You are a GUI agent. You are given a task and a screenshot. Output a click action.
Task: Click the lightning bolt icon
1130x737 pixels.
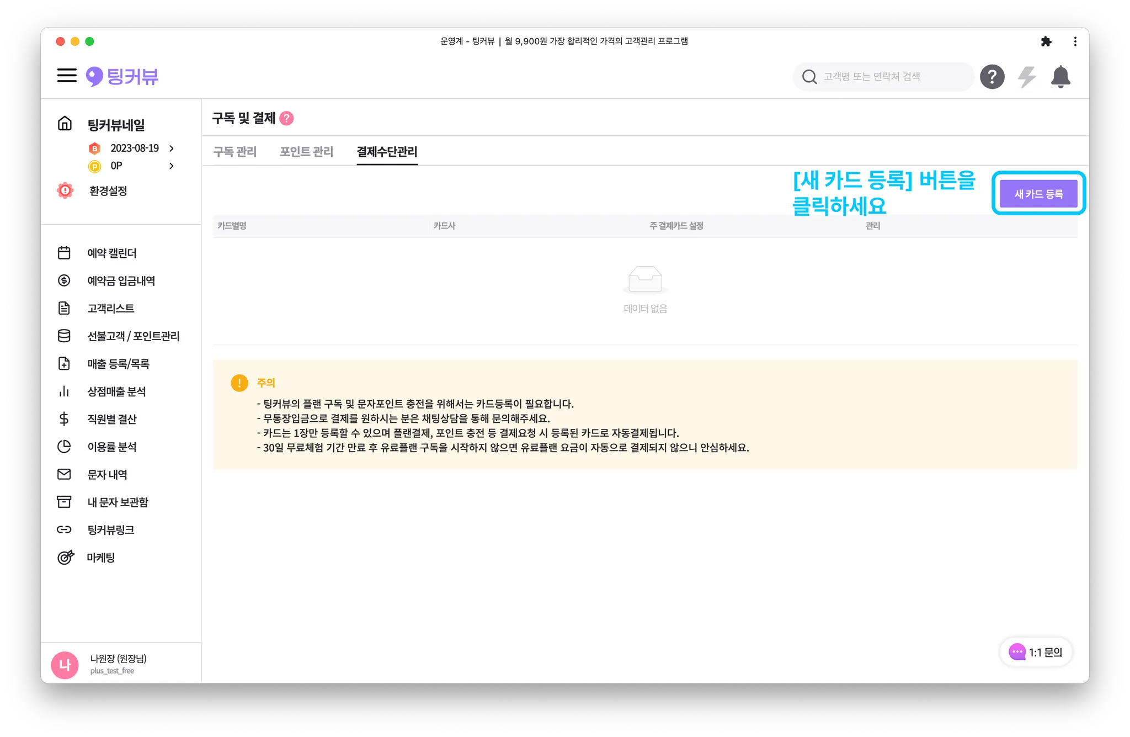coord(1026,77)
